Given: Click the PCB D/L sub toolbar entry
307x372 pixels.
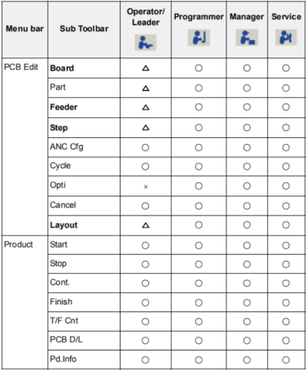Looking at the screenshot, I should [66, 340].
